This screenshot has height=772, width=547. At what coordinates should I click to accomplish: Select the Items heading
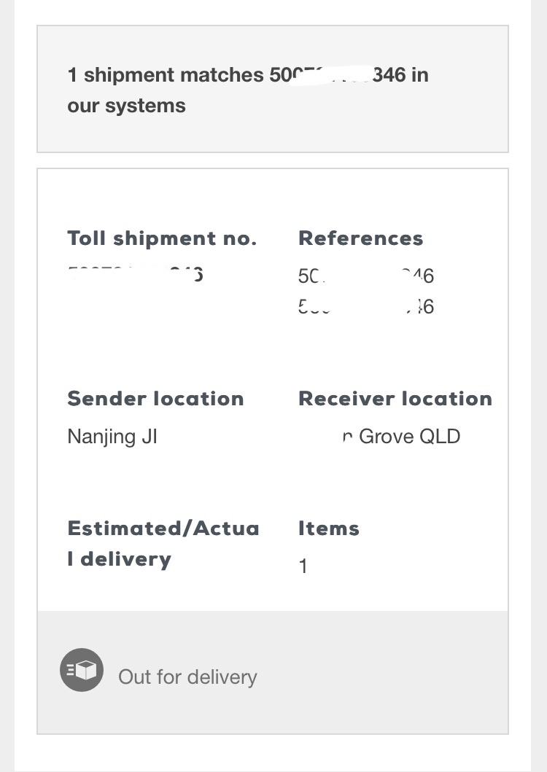329,529
